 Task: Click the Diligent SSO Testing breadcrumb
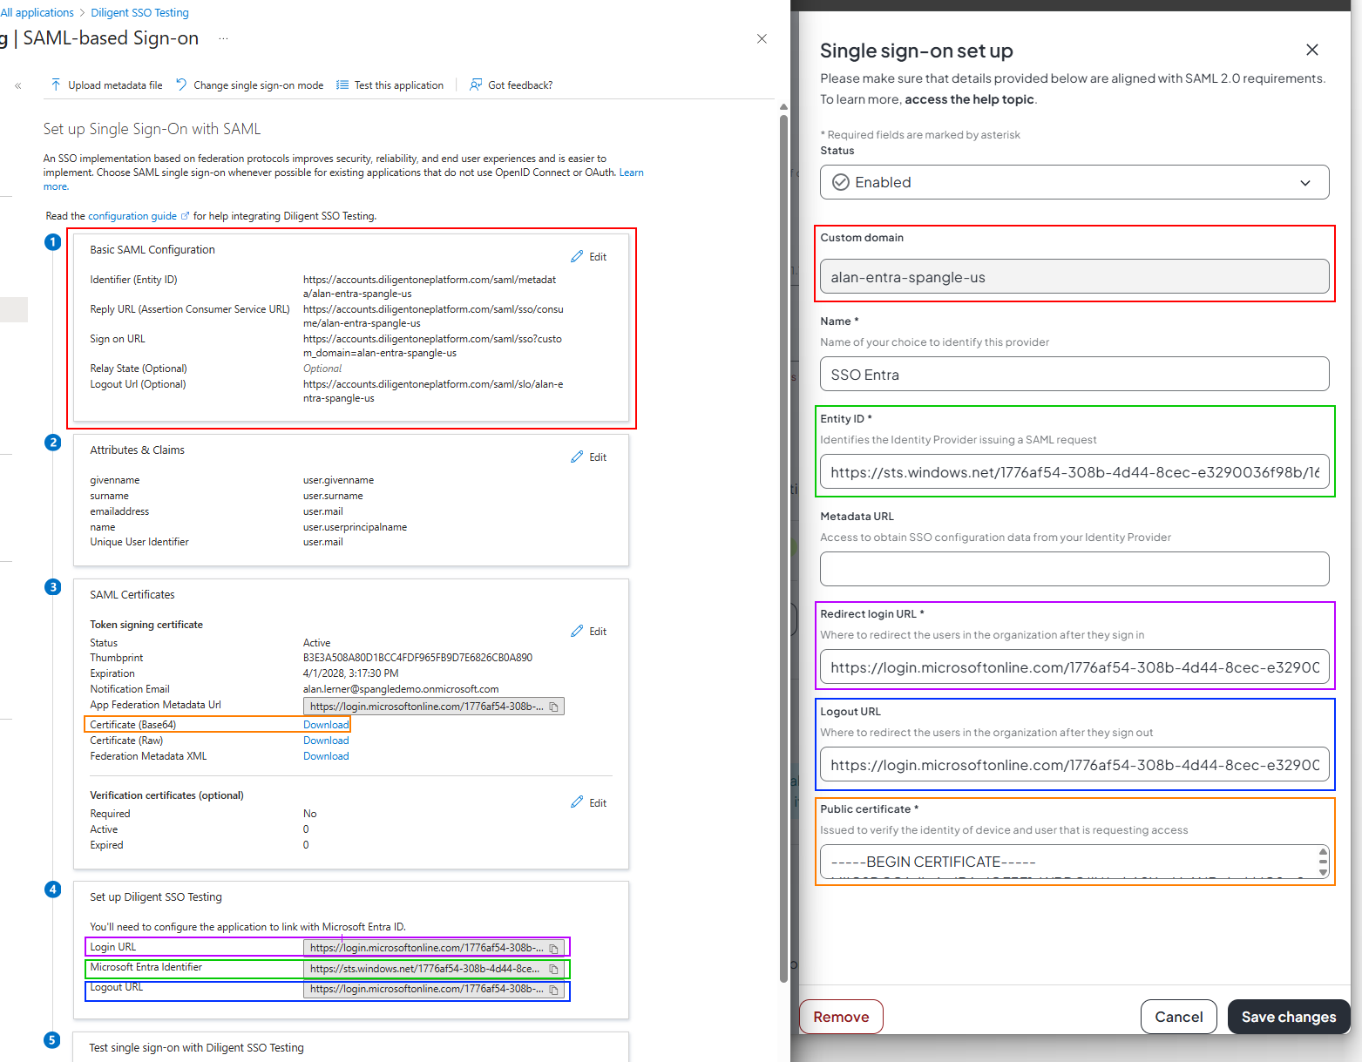139,13
